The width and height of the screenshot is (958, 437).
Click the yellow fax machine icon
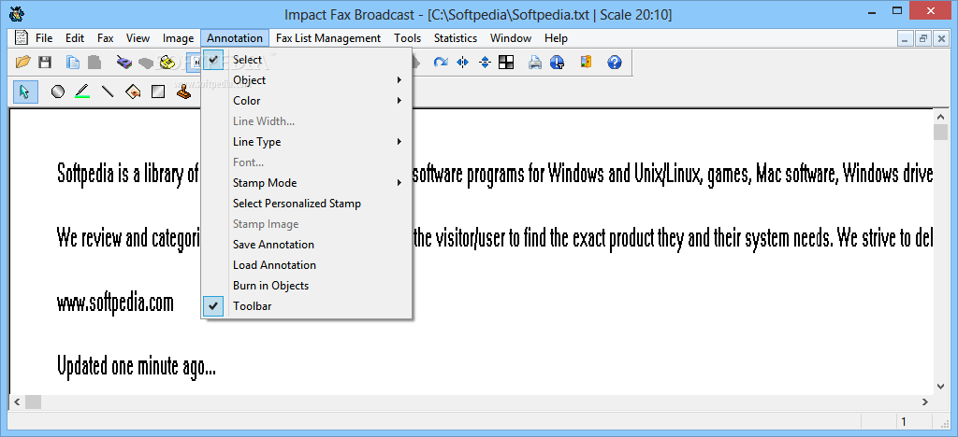point(167,62)
